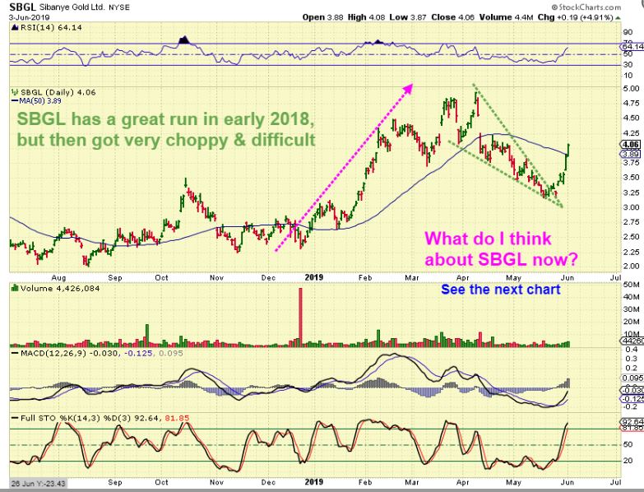Click the Oct label under the price chart
This screenshot has height=492, width=644.
[x=161, y=278]
